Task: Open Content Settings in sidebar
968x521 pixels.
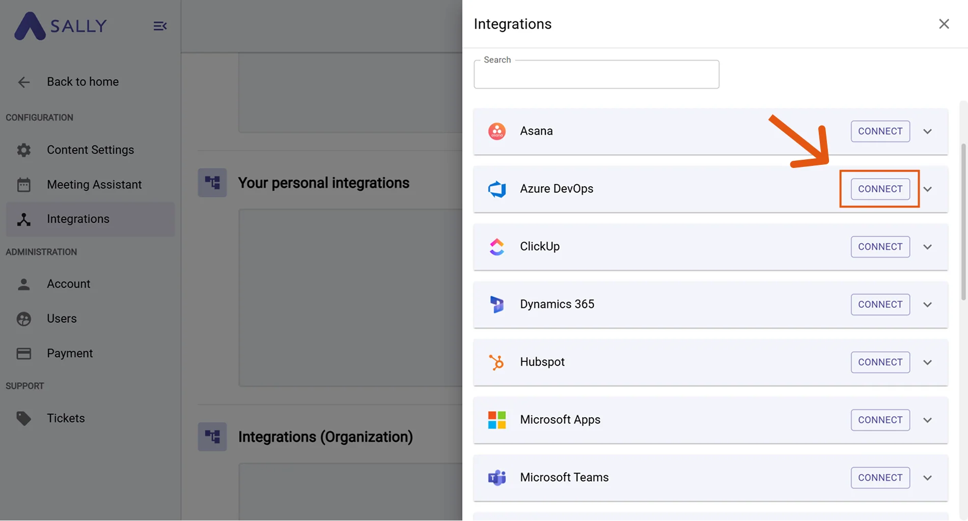Action: pos(90,150)
